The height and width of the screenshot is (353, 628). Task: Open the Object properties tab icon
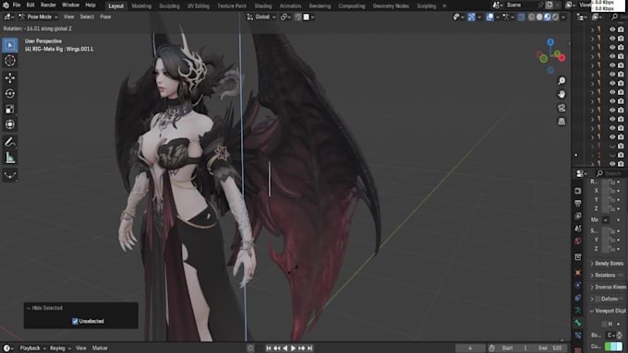point(578,273)
